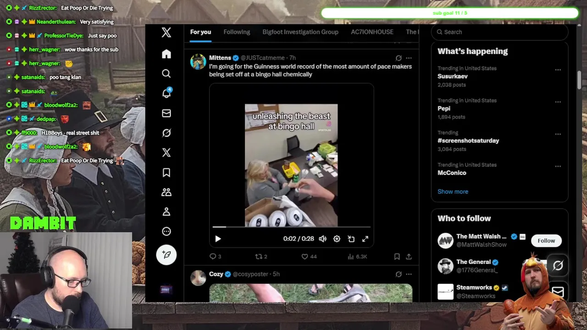Open floating Messages drawer button

tap(558, 291)
